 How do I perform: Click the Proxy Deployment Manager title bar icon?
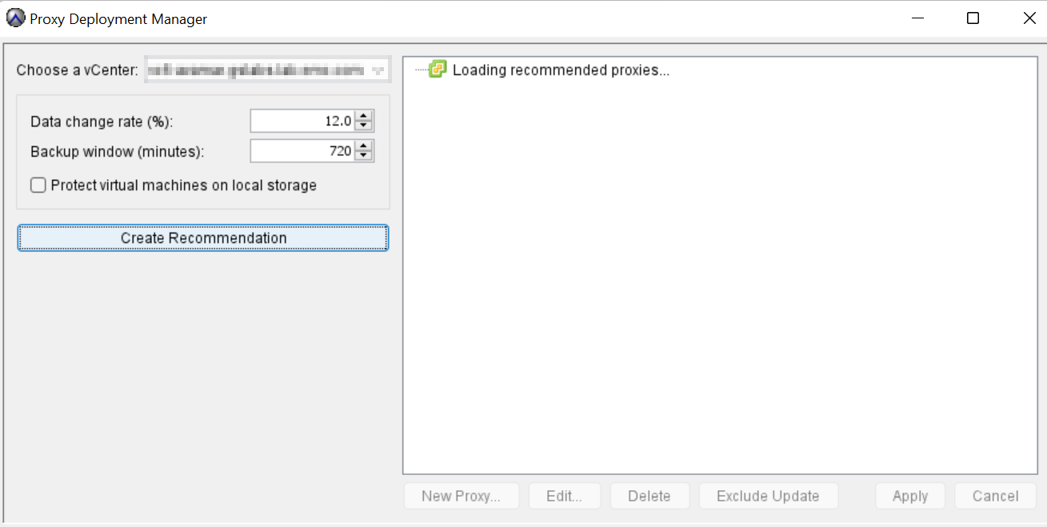[15, 18]
